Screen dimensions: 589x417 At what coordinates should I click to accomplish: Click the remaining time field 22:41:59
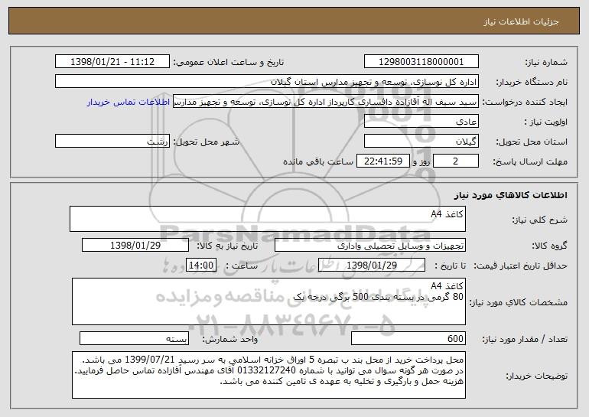(382, 161)
